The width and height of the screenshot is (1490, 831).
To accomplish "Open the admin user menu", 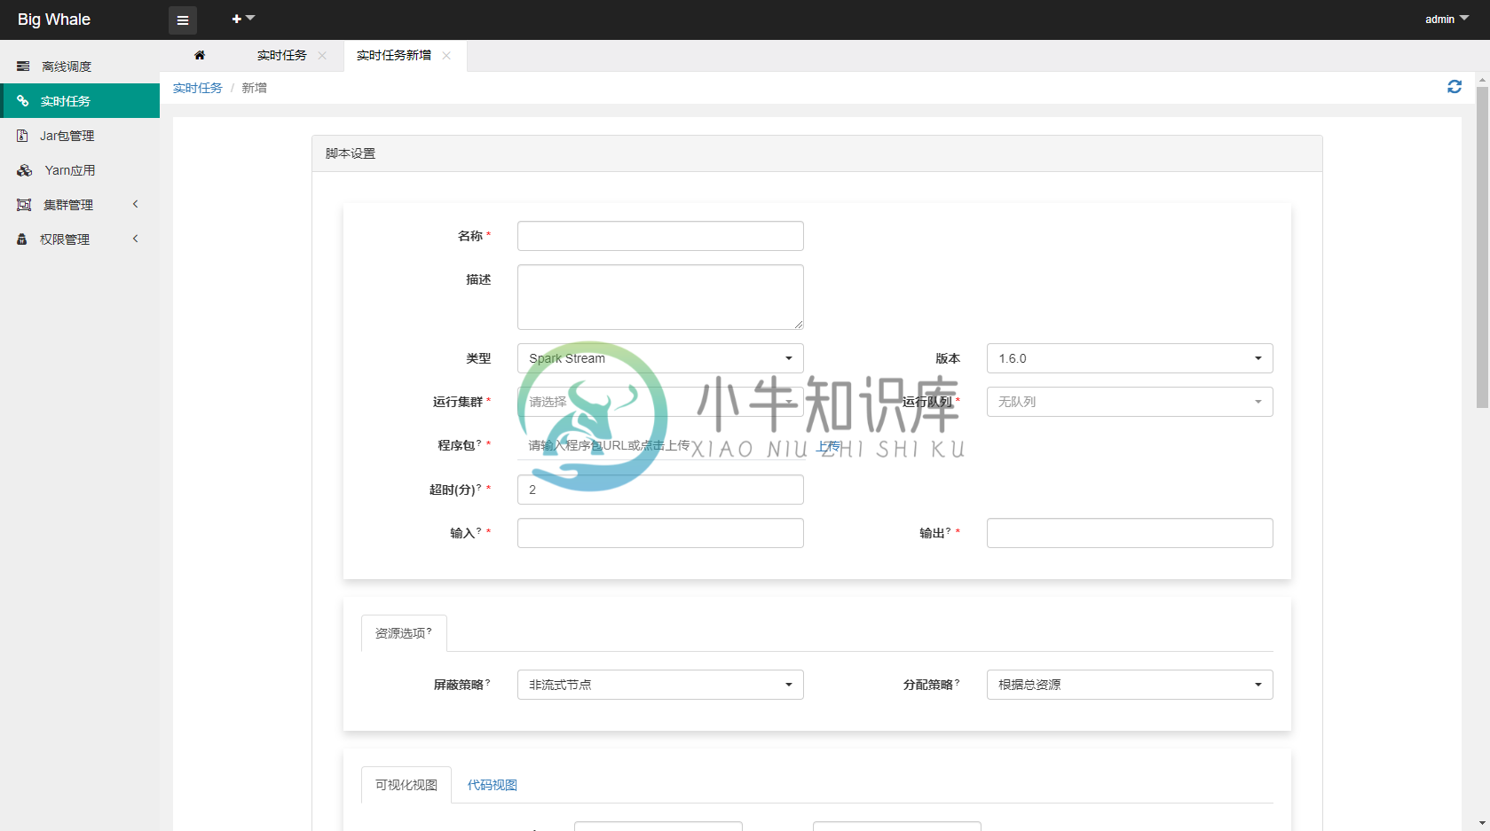I will (1447, 20).
